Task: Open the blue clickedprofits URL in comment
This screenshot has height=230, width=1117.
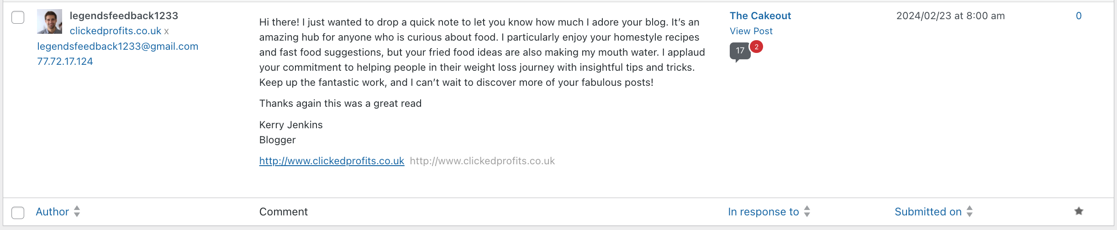Action: (332, 161)
